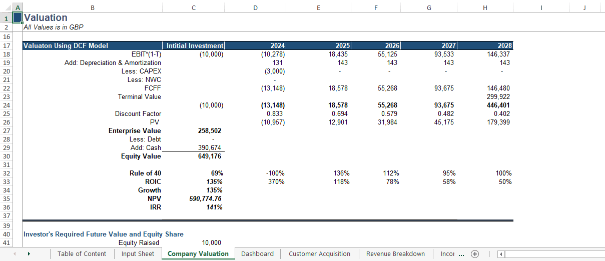Image resolution: width=605 pixels, height=261 pixels.
Task: Select the IRR 141% cell
Action: [214, 207]
